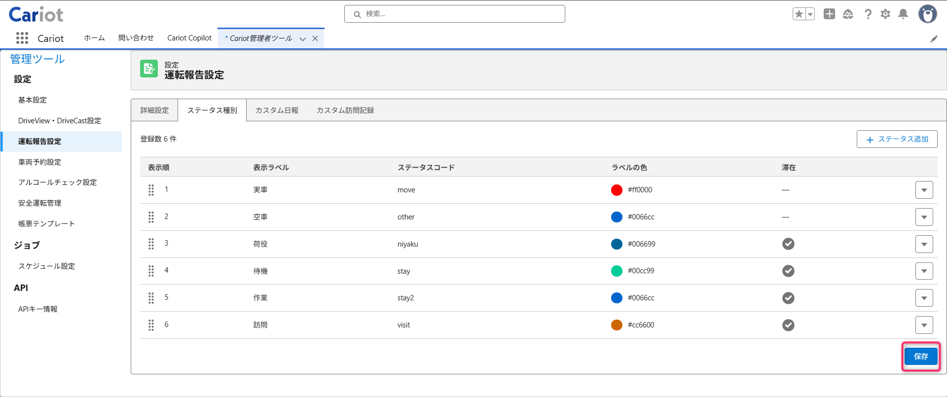Open the Cariot Copilot nav tab
The image size is (947, 397).
189,38
